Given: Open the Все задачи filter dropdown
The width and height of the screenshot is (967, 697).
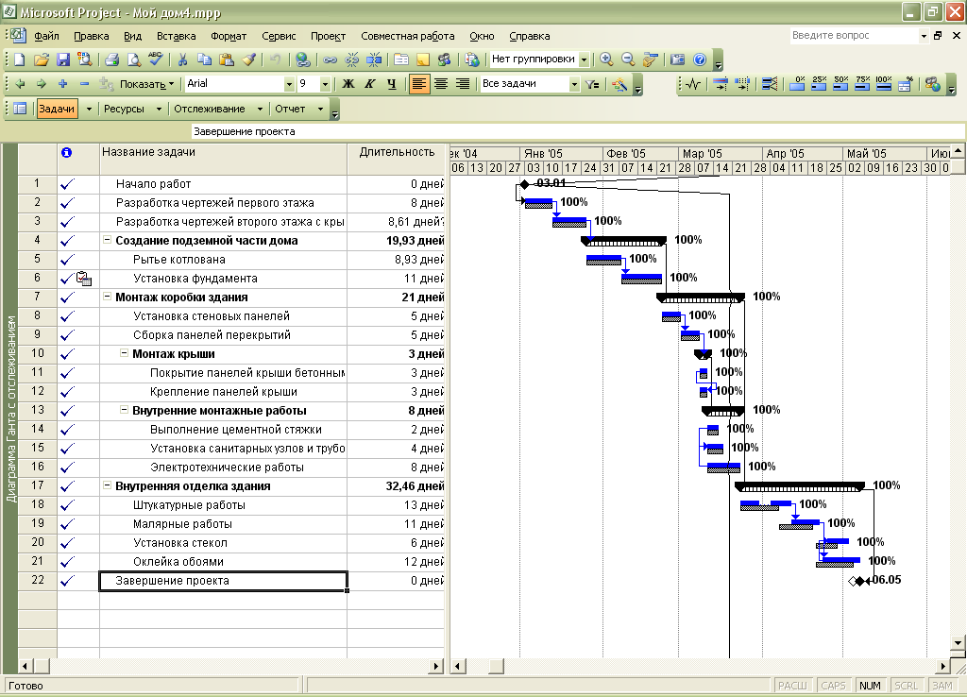Looking at the screenshot, I should [x=575, y=84].
